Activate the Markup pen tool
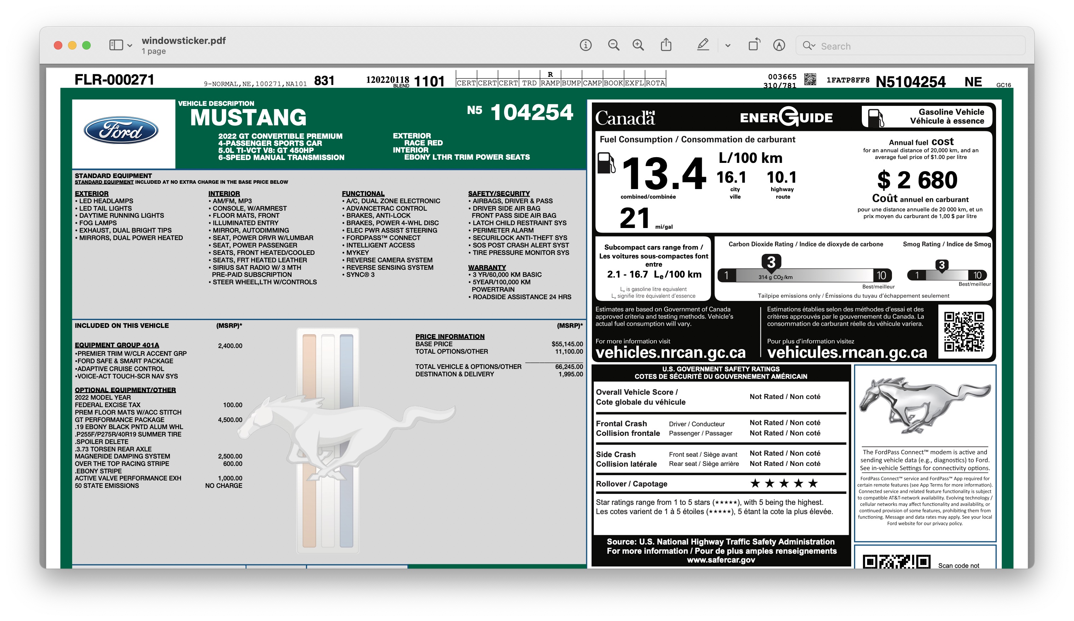This screenshot has width=1074, height=621. [703, 45]
